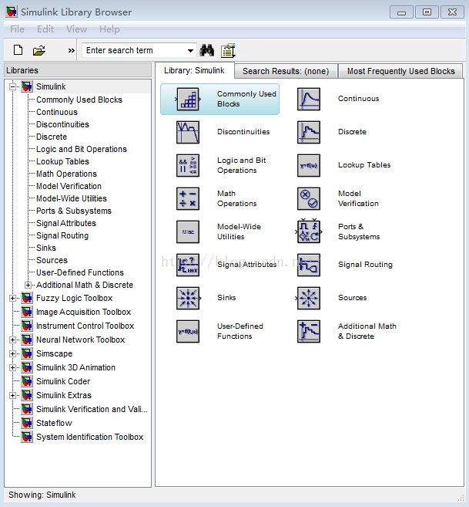This screenshot has height=507, width=469.
Task: Select the Model-Wide Utilities Misc icon
Action: [188, 232]
